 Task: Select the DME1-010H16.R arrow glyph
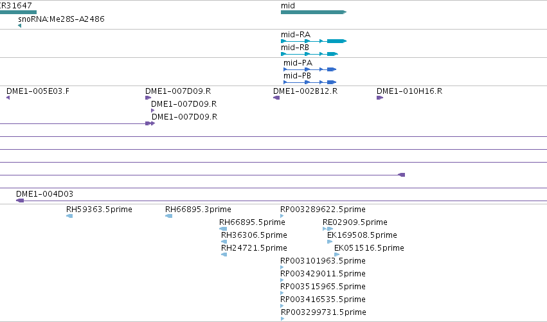point(380,98)
